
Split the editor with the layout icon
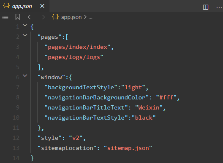[x=206, y=7]
